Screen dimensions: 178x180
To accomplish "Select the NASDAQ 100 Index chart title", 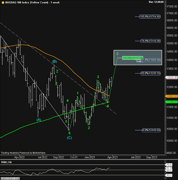I will coord(32,3).
